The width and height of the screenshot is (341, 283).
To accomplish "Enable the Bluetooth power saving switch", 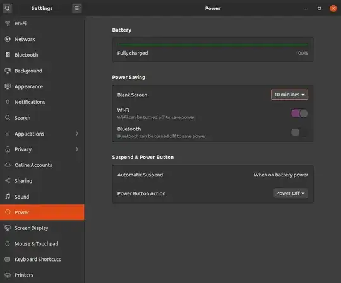I will pyautogui.click(x=299, y=132).
